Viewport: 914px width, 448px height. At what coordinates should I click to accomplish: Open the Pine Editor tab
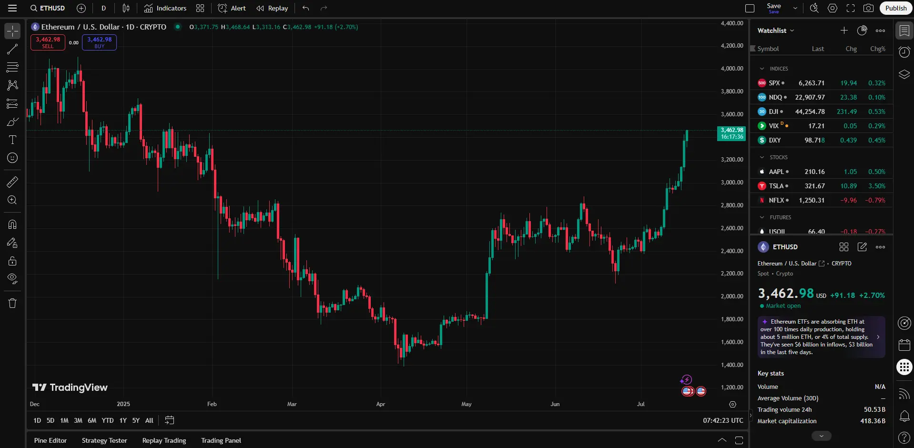(x=51, y=440)
